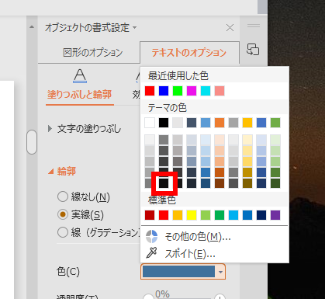Choose dark red standard color swatch
The width and height of the screenshot is (325, 299).
click(x=150, y=215)
